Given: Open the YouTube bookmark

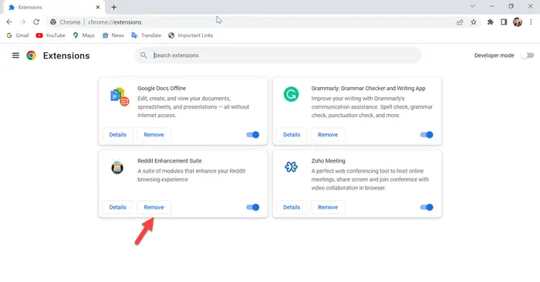Looking at the screenshot, I should (51, 35).
